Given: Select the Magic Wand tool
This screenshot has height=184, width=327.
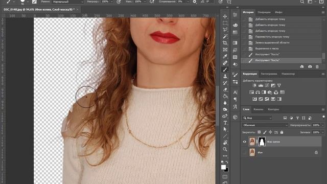Looking at the screenshot, I should pos(225,36).
